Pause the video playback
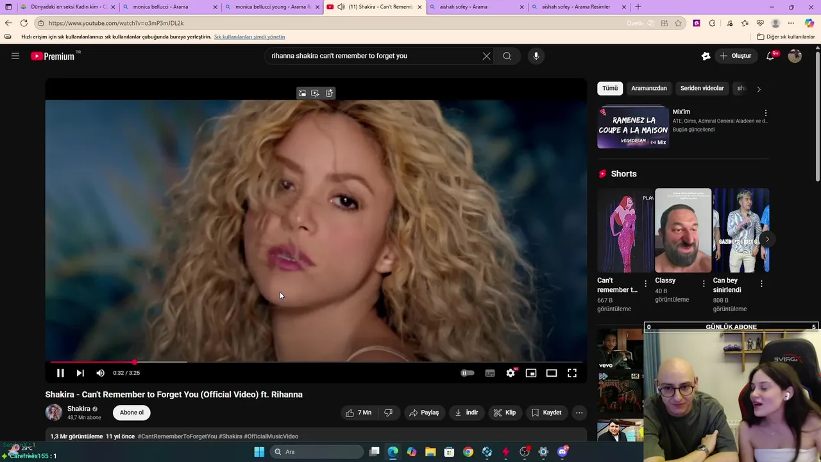The image size is (821, 462). (60, 373)
